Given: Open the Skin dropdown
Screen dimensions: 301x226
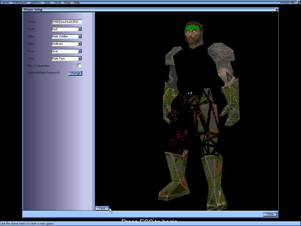Looking at the screenshot, I should (x=80, y=44).
